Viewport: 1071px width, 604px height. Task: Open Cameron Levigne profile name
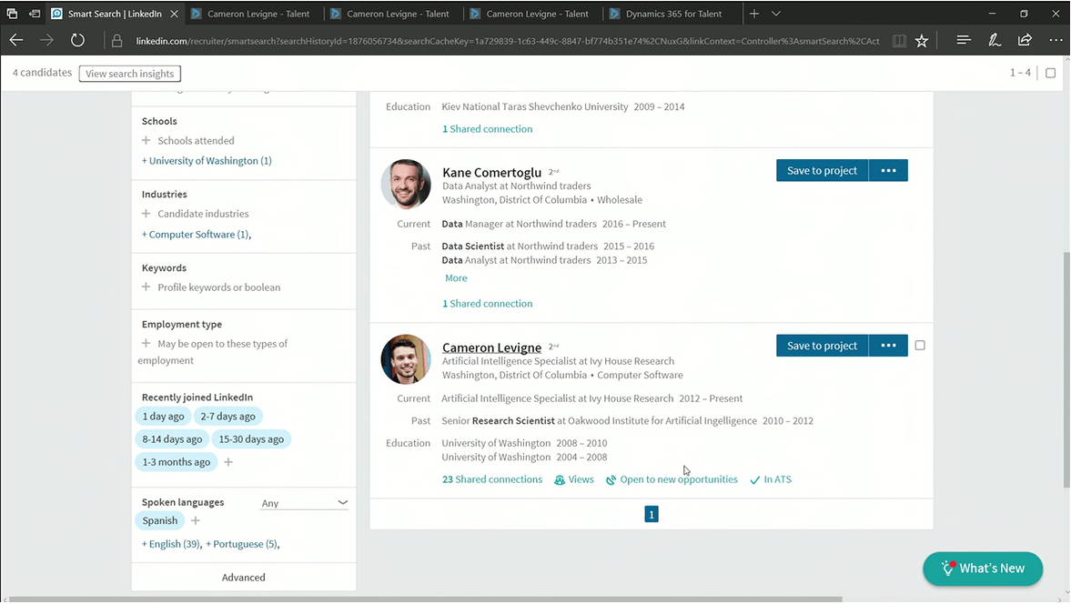click(491, 347)
